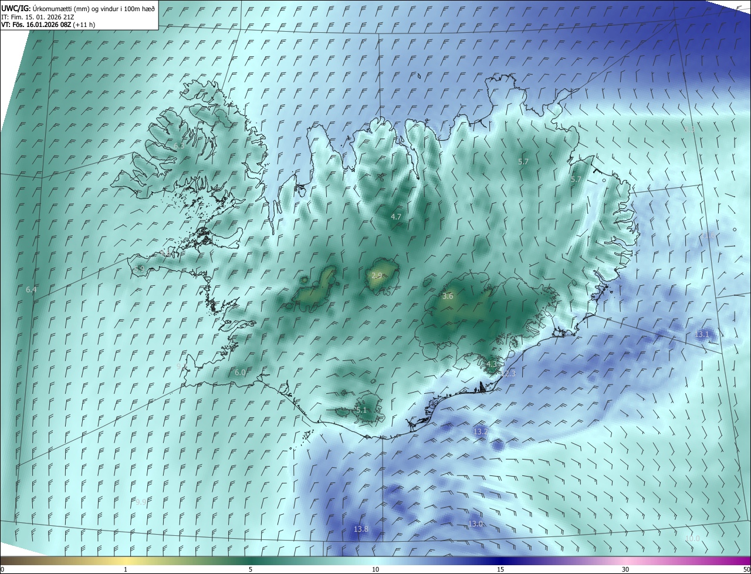Click the 4.3 value on the southeast coast

[492, 364]
